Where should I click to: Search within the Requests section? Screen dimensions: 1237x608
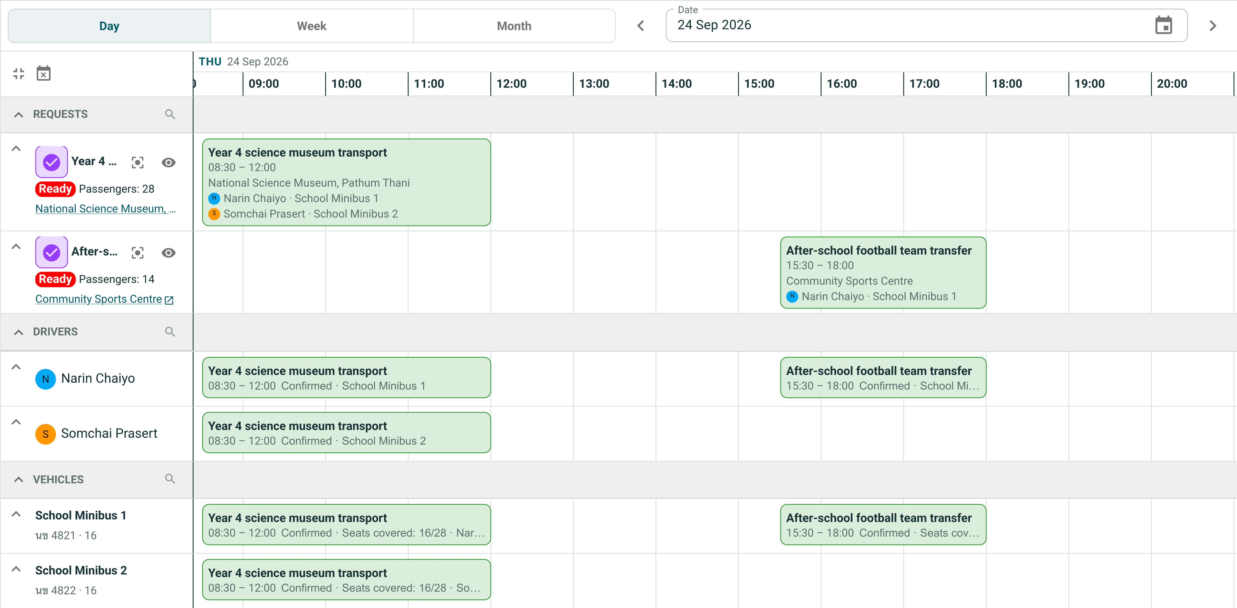[x=170, y=114]
